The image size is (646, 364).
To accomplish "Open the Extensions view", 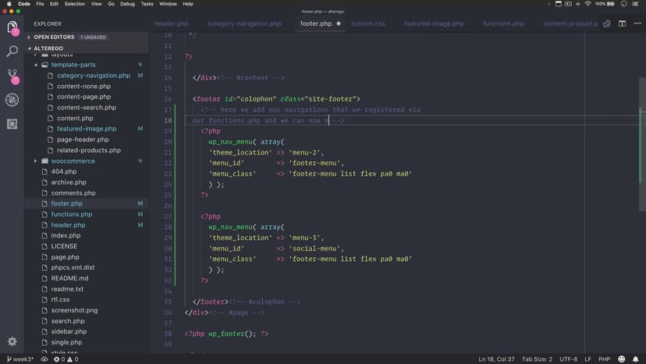I will point(12,123).
